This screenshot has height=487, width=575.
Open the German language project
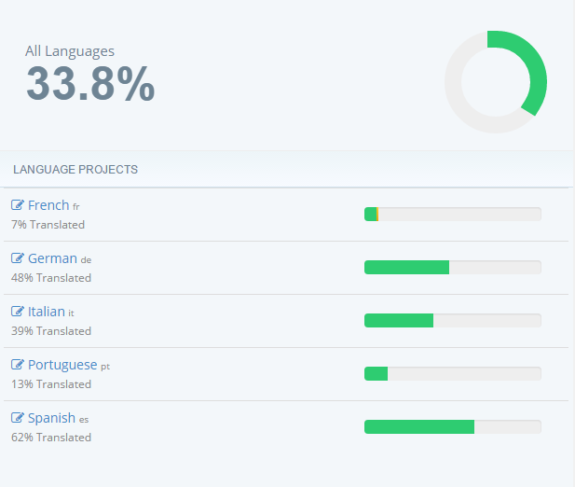click(52, 258)
